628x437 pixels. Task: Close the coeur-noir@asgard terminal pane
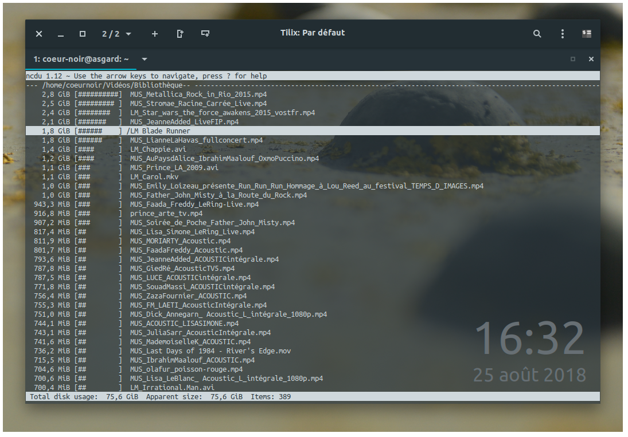point(591,59)
